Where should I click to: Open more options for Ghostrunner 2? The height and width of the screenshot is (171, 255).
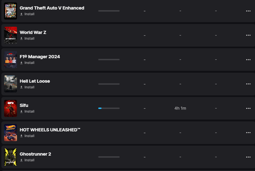(248, 157)
